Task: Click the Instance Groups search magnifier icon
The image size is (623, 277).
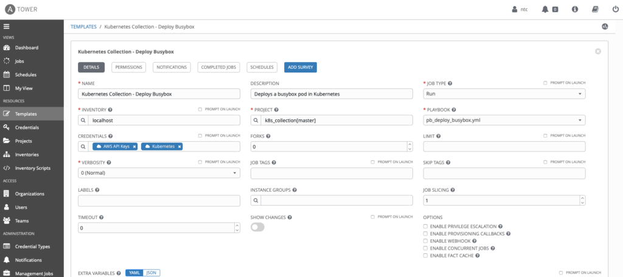Action: [256, 200]
